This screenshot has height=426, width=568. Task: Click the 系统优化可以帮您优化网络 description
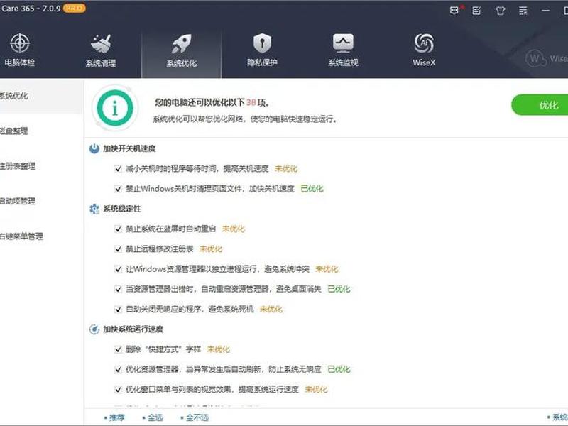coord(245,119)
